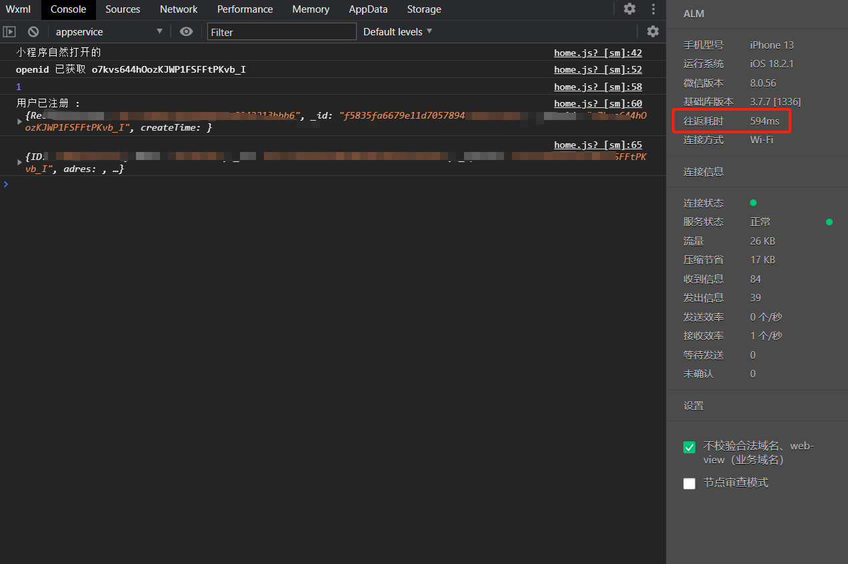Click the 小程序自然打开的 log line
This screenshot has width=848, height=564.
58,52
